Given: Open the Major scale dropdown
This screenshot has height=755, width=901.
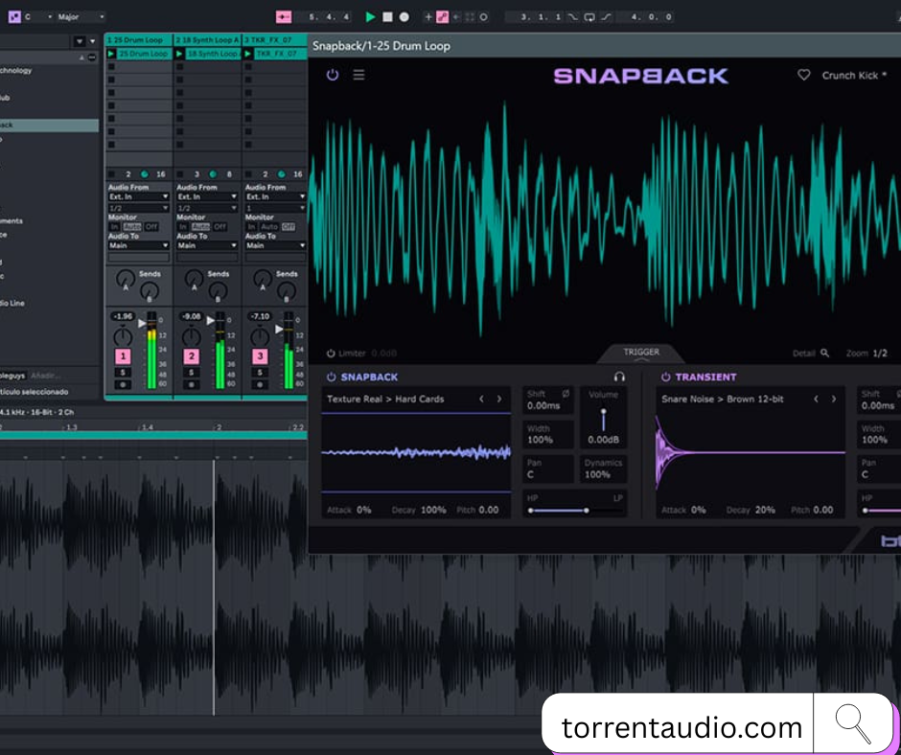Looking at the screenshot, I should tap(80, 16).
